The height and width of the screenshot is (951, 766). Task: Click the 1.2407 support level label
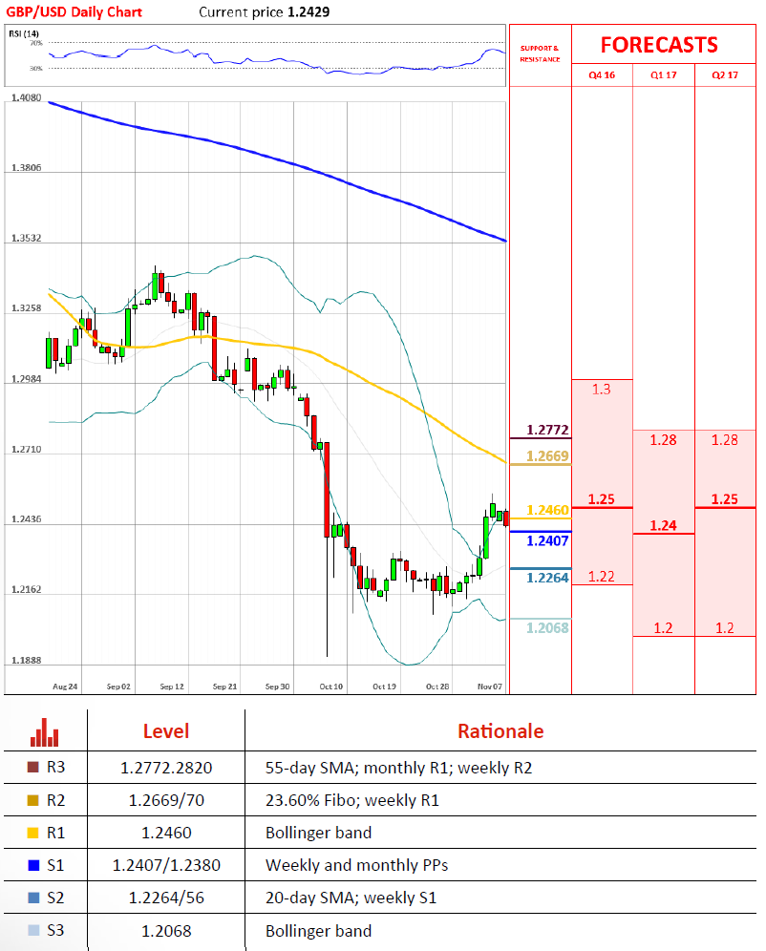coord(547,541)
